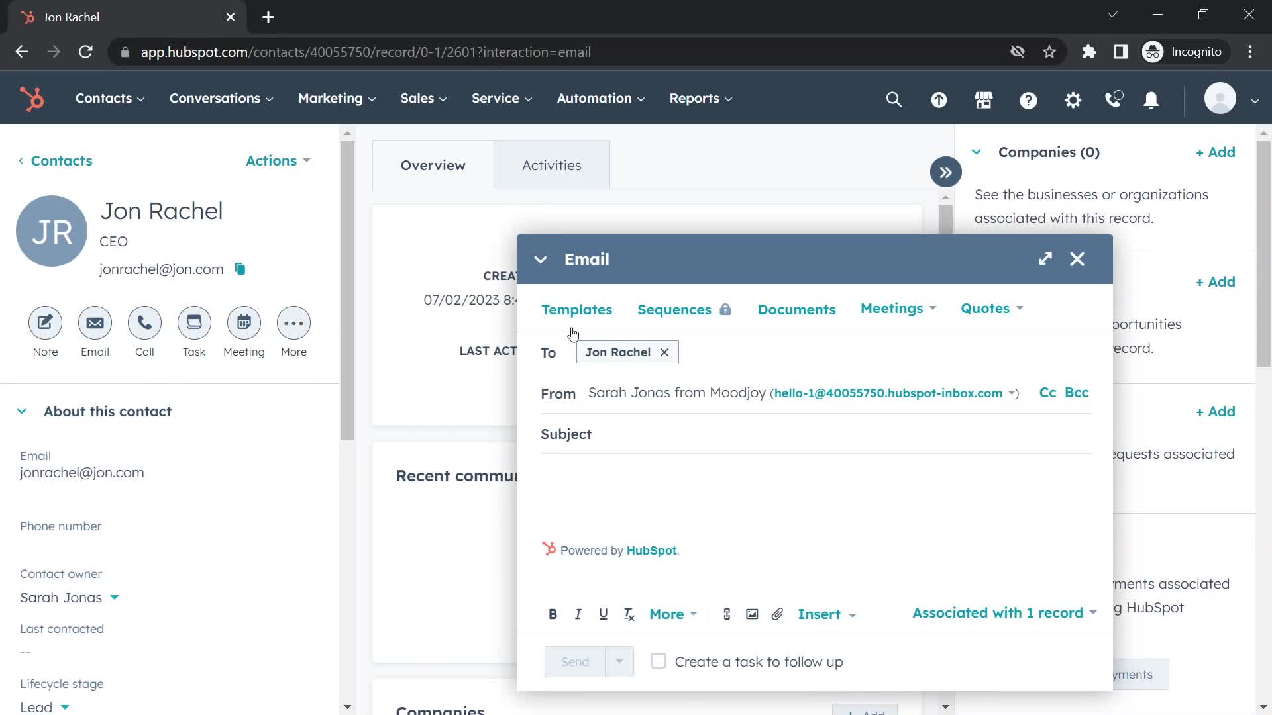
Task: Collapse the Companies section
Action: (977, 152)
